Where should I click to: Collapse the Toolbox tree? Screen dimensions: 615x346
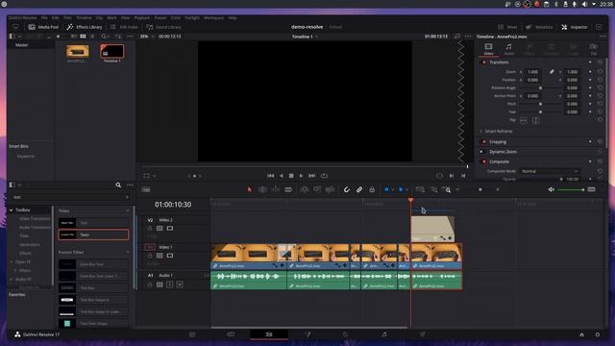point(11,210)
